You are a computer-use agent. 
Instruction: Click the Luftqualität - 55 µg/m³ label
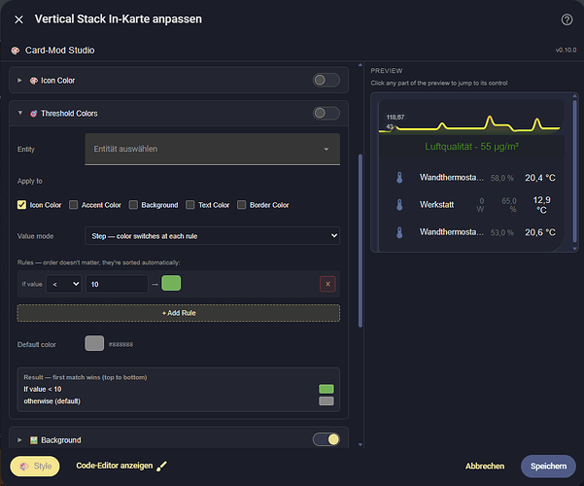click(471, 147)
